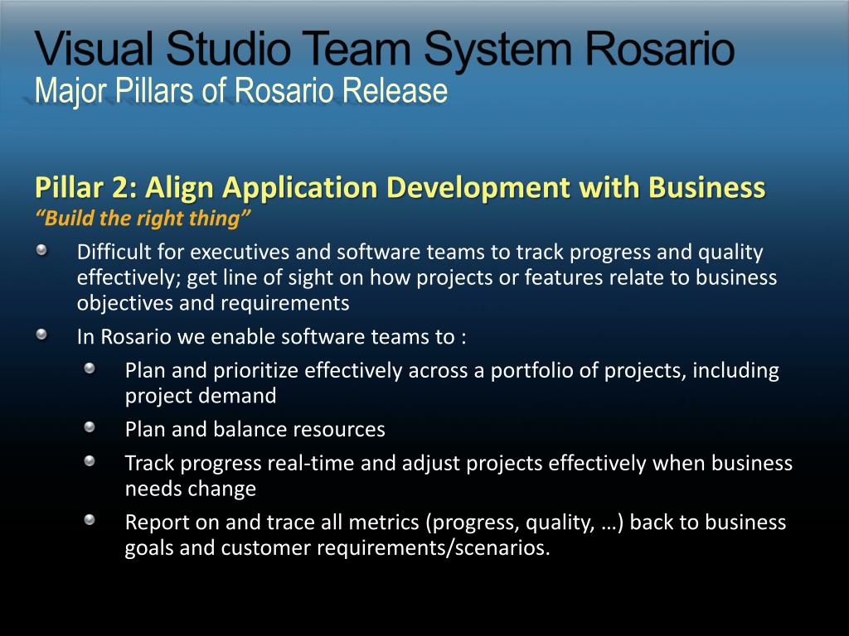Viewport: 849px width, 636px height.
Task: Click bullet marker beside 'Plan and balance resources'
Action: click(90, 427)
